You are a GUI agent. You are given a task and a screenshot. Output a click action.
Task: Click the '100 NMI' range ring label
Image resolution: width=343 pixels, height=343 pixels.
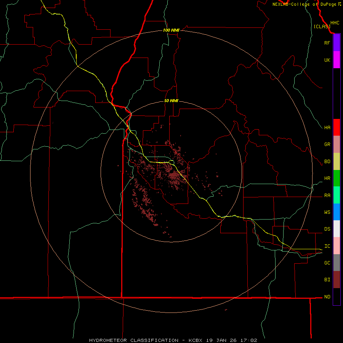point(171,30)
